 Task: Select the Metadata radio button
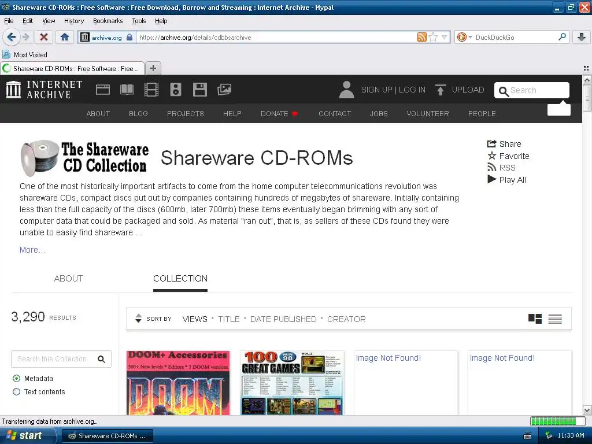click(16, 378)
